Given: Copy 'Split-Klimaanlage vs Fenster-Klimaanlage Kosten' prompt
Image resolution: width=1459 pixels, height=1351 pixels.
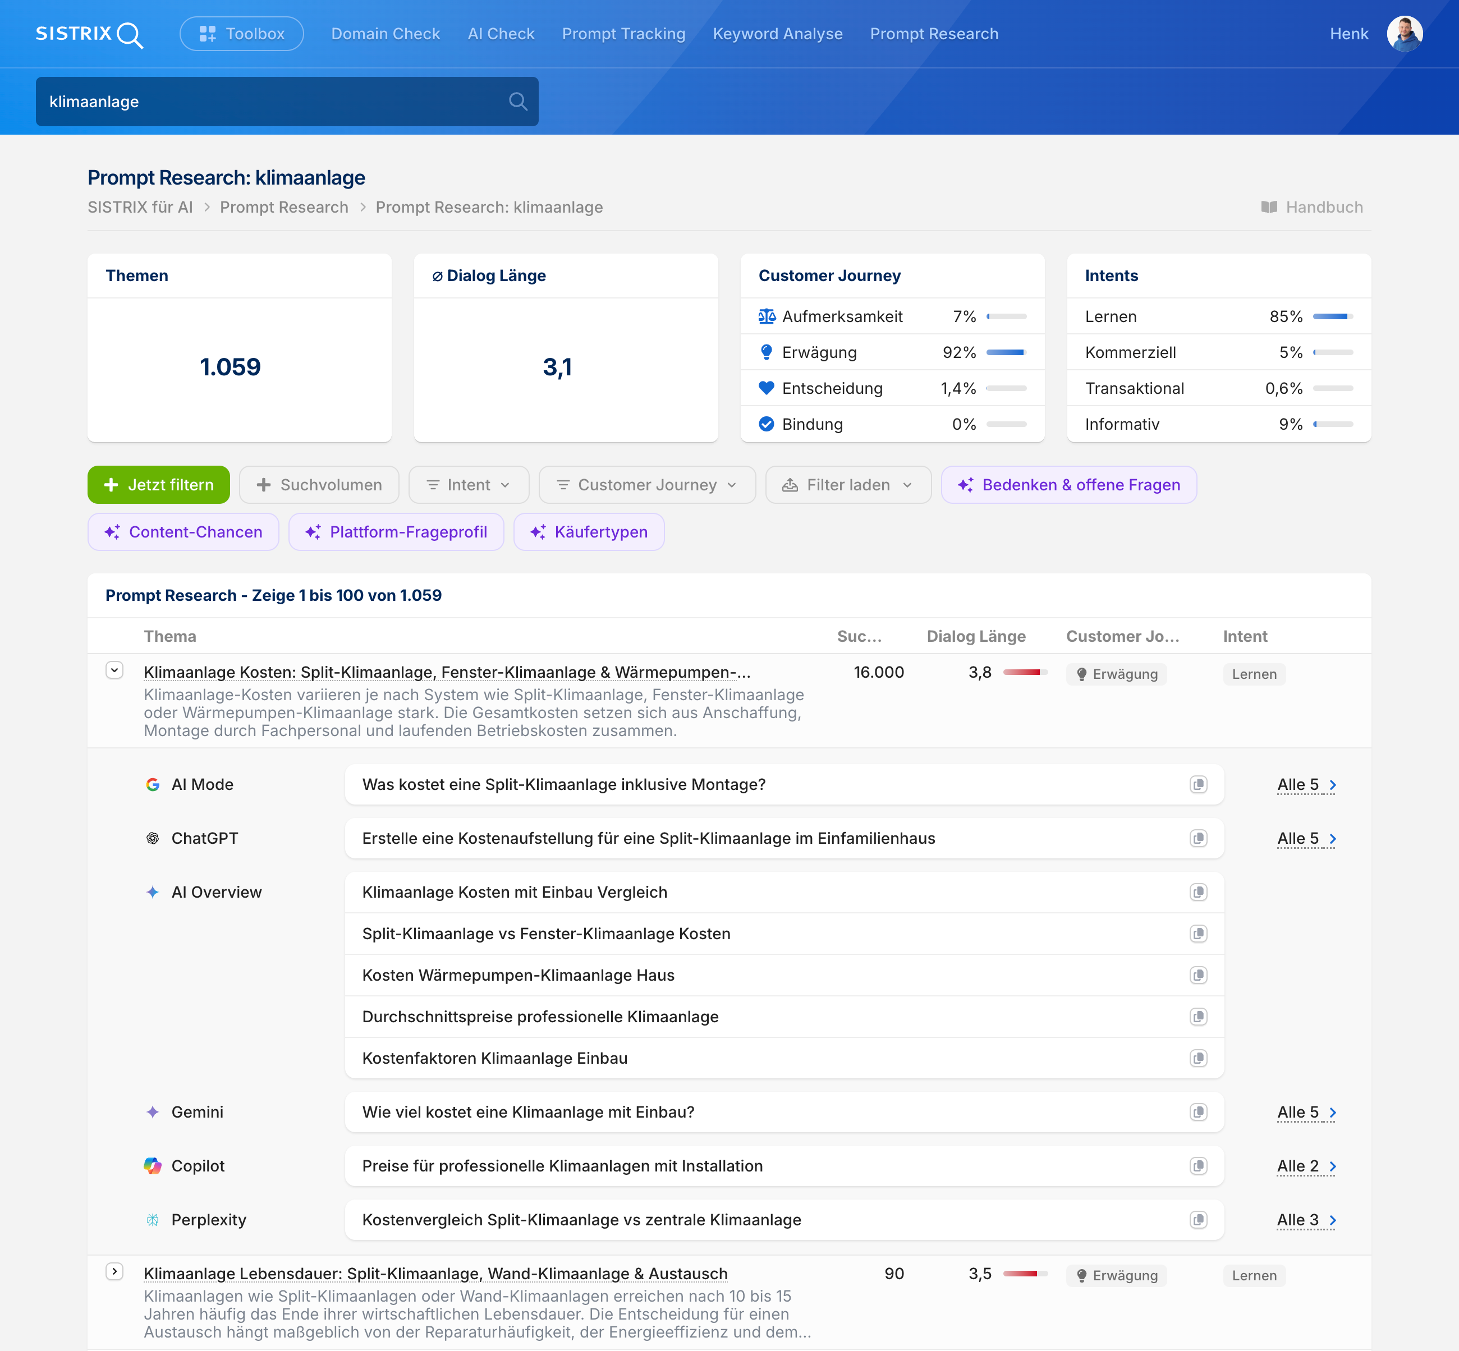Looking at the screenshot, I should 1198,934.
